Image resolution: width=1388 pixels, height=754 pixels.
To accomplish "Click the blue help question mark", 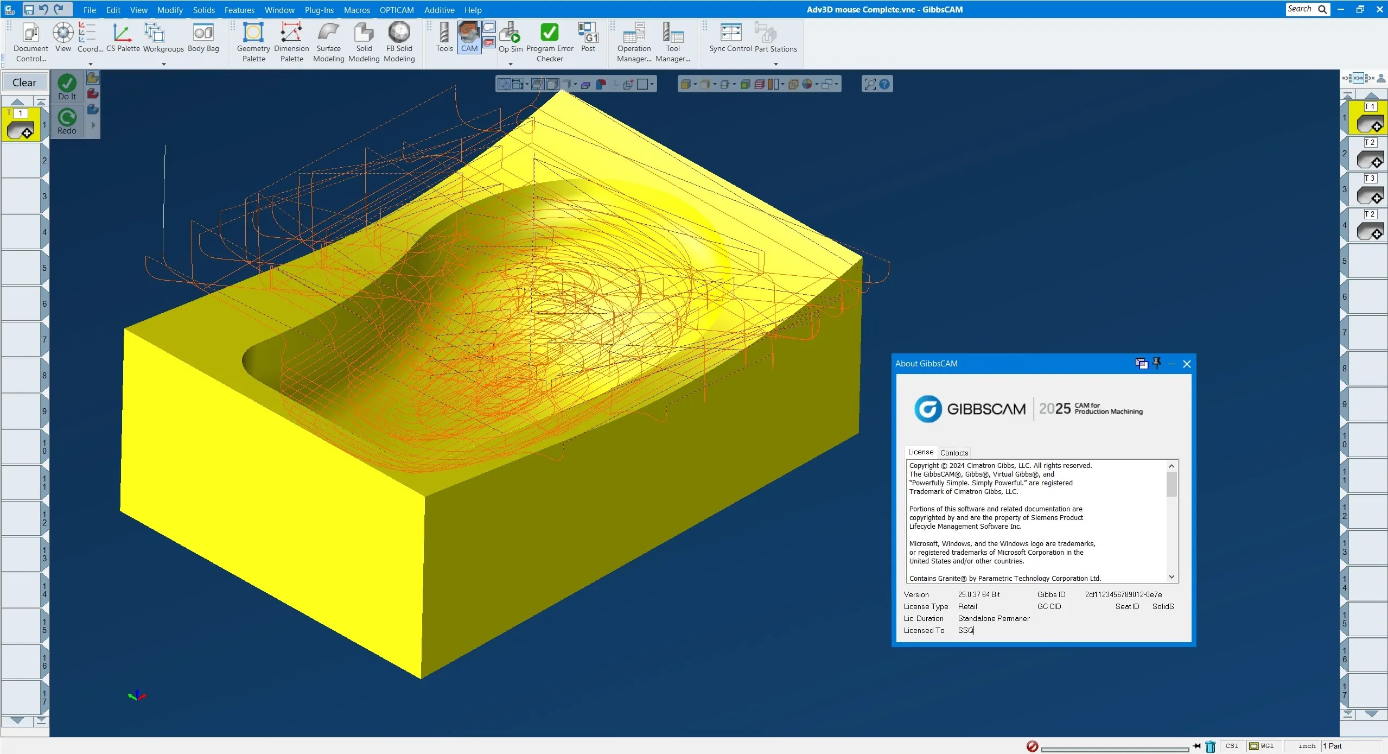I will tap(884, 84).
